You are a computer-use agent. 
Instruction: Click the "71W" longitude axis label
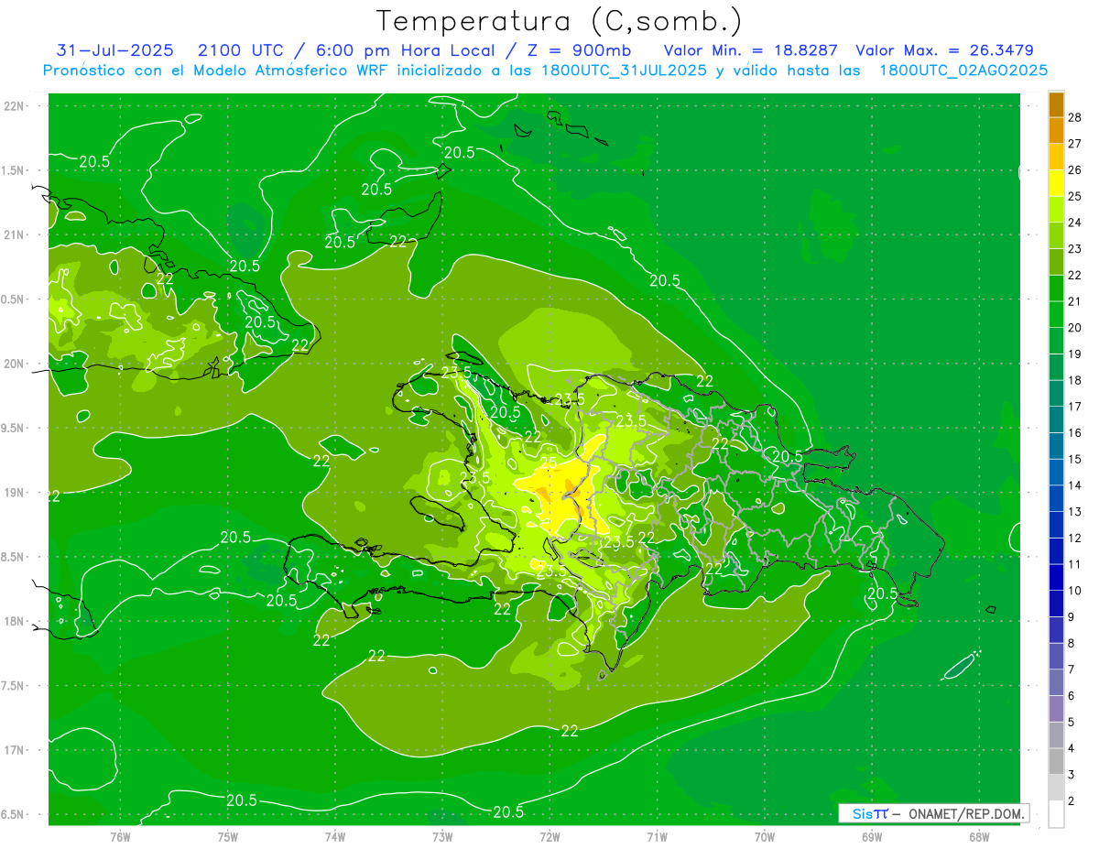(657, 837)
